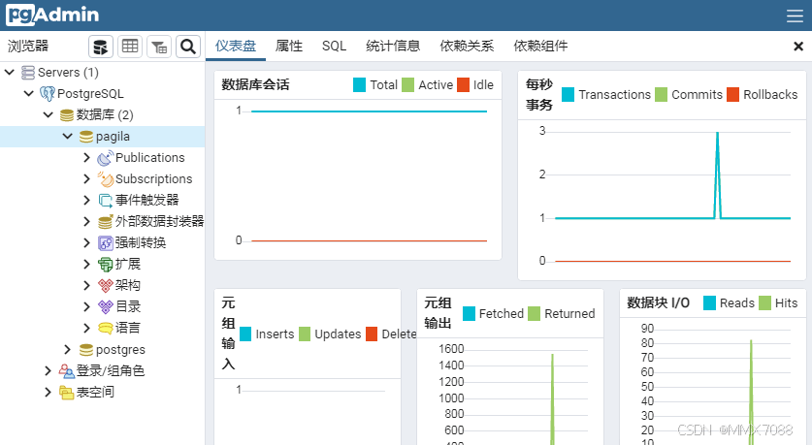Screen dimensions: 812x445
Task: Click the 数据库 (2) database stack icon
Action: point(66,114)
